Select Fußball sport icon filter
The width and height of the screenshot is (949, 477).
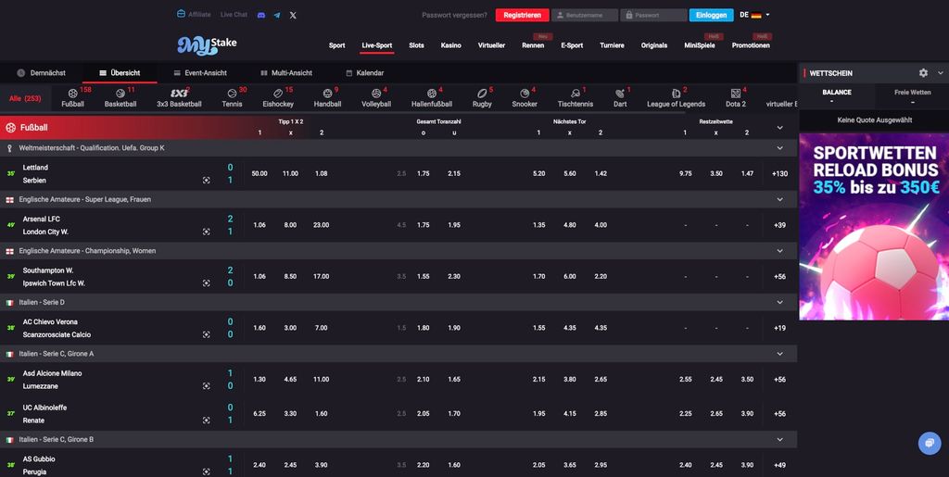(x=72, y=98)
